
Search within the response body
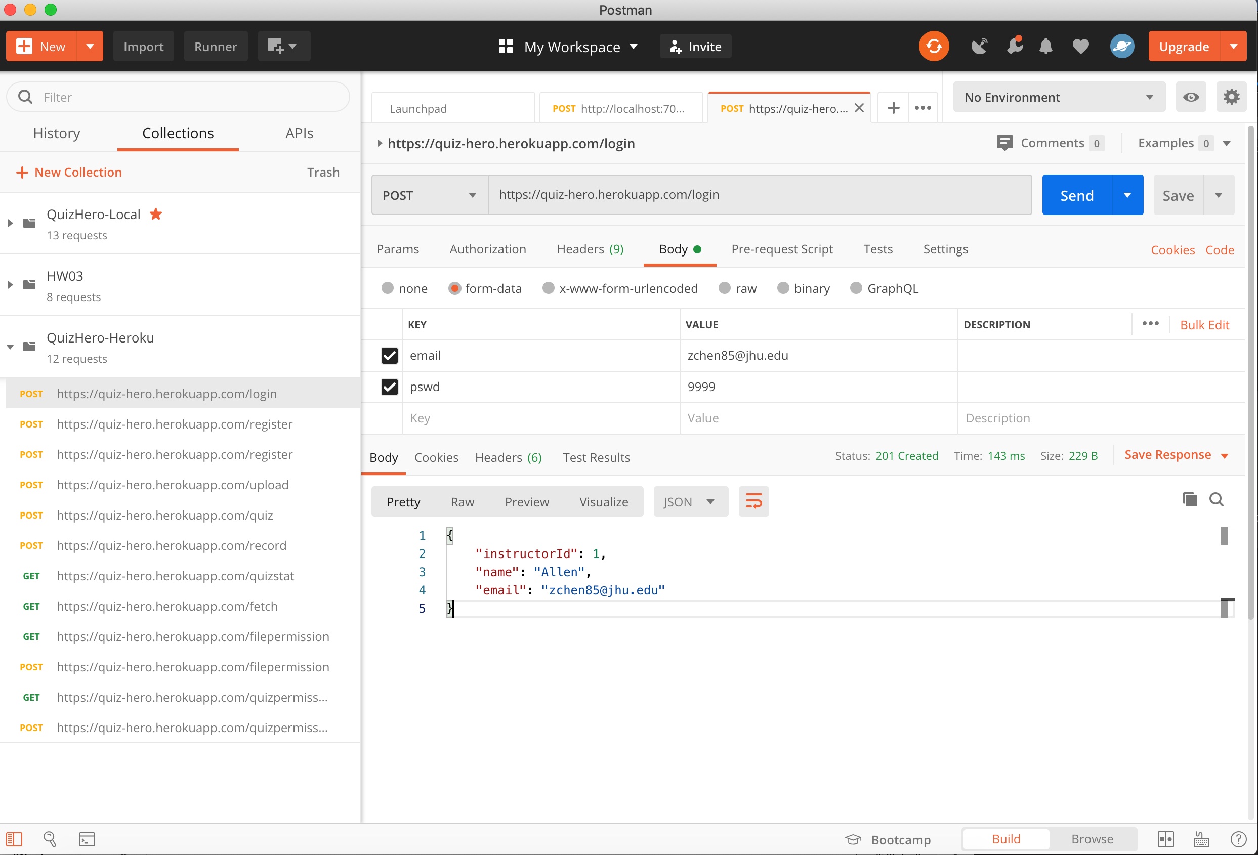(x=1217, y=499)
